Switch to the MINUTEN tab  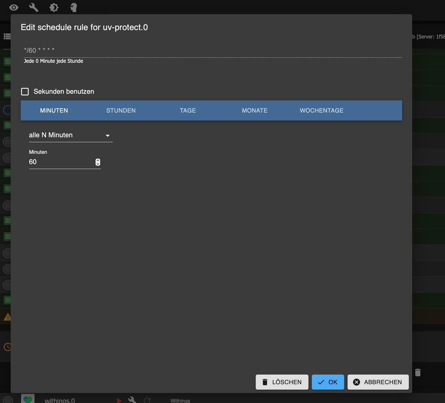tap(54, 111)
